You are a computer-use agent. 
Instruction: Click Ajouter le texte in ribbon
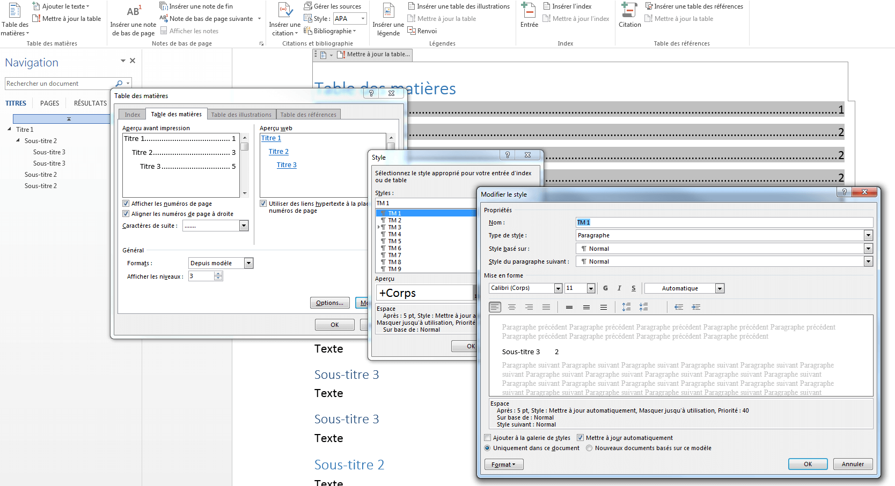61,6
